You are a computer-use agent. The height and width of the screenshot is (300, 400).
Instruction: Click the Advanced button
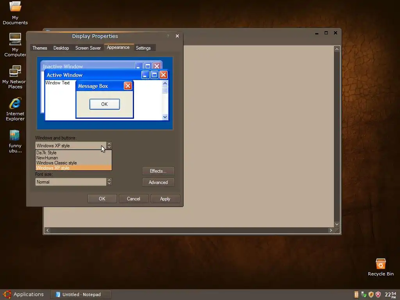coord(158,182)
